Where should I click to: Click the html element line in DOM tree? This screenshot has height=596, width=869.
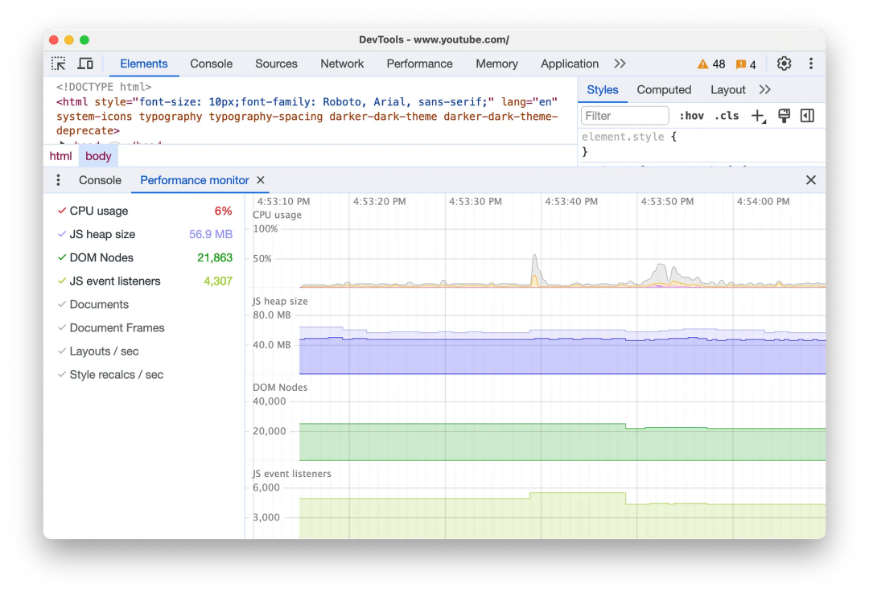point(307,117)
